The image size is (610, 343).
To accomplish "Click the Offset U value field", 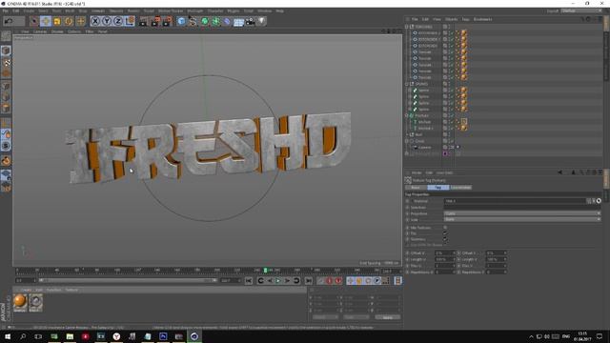I will pos(444,253).
